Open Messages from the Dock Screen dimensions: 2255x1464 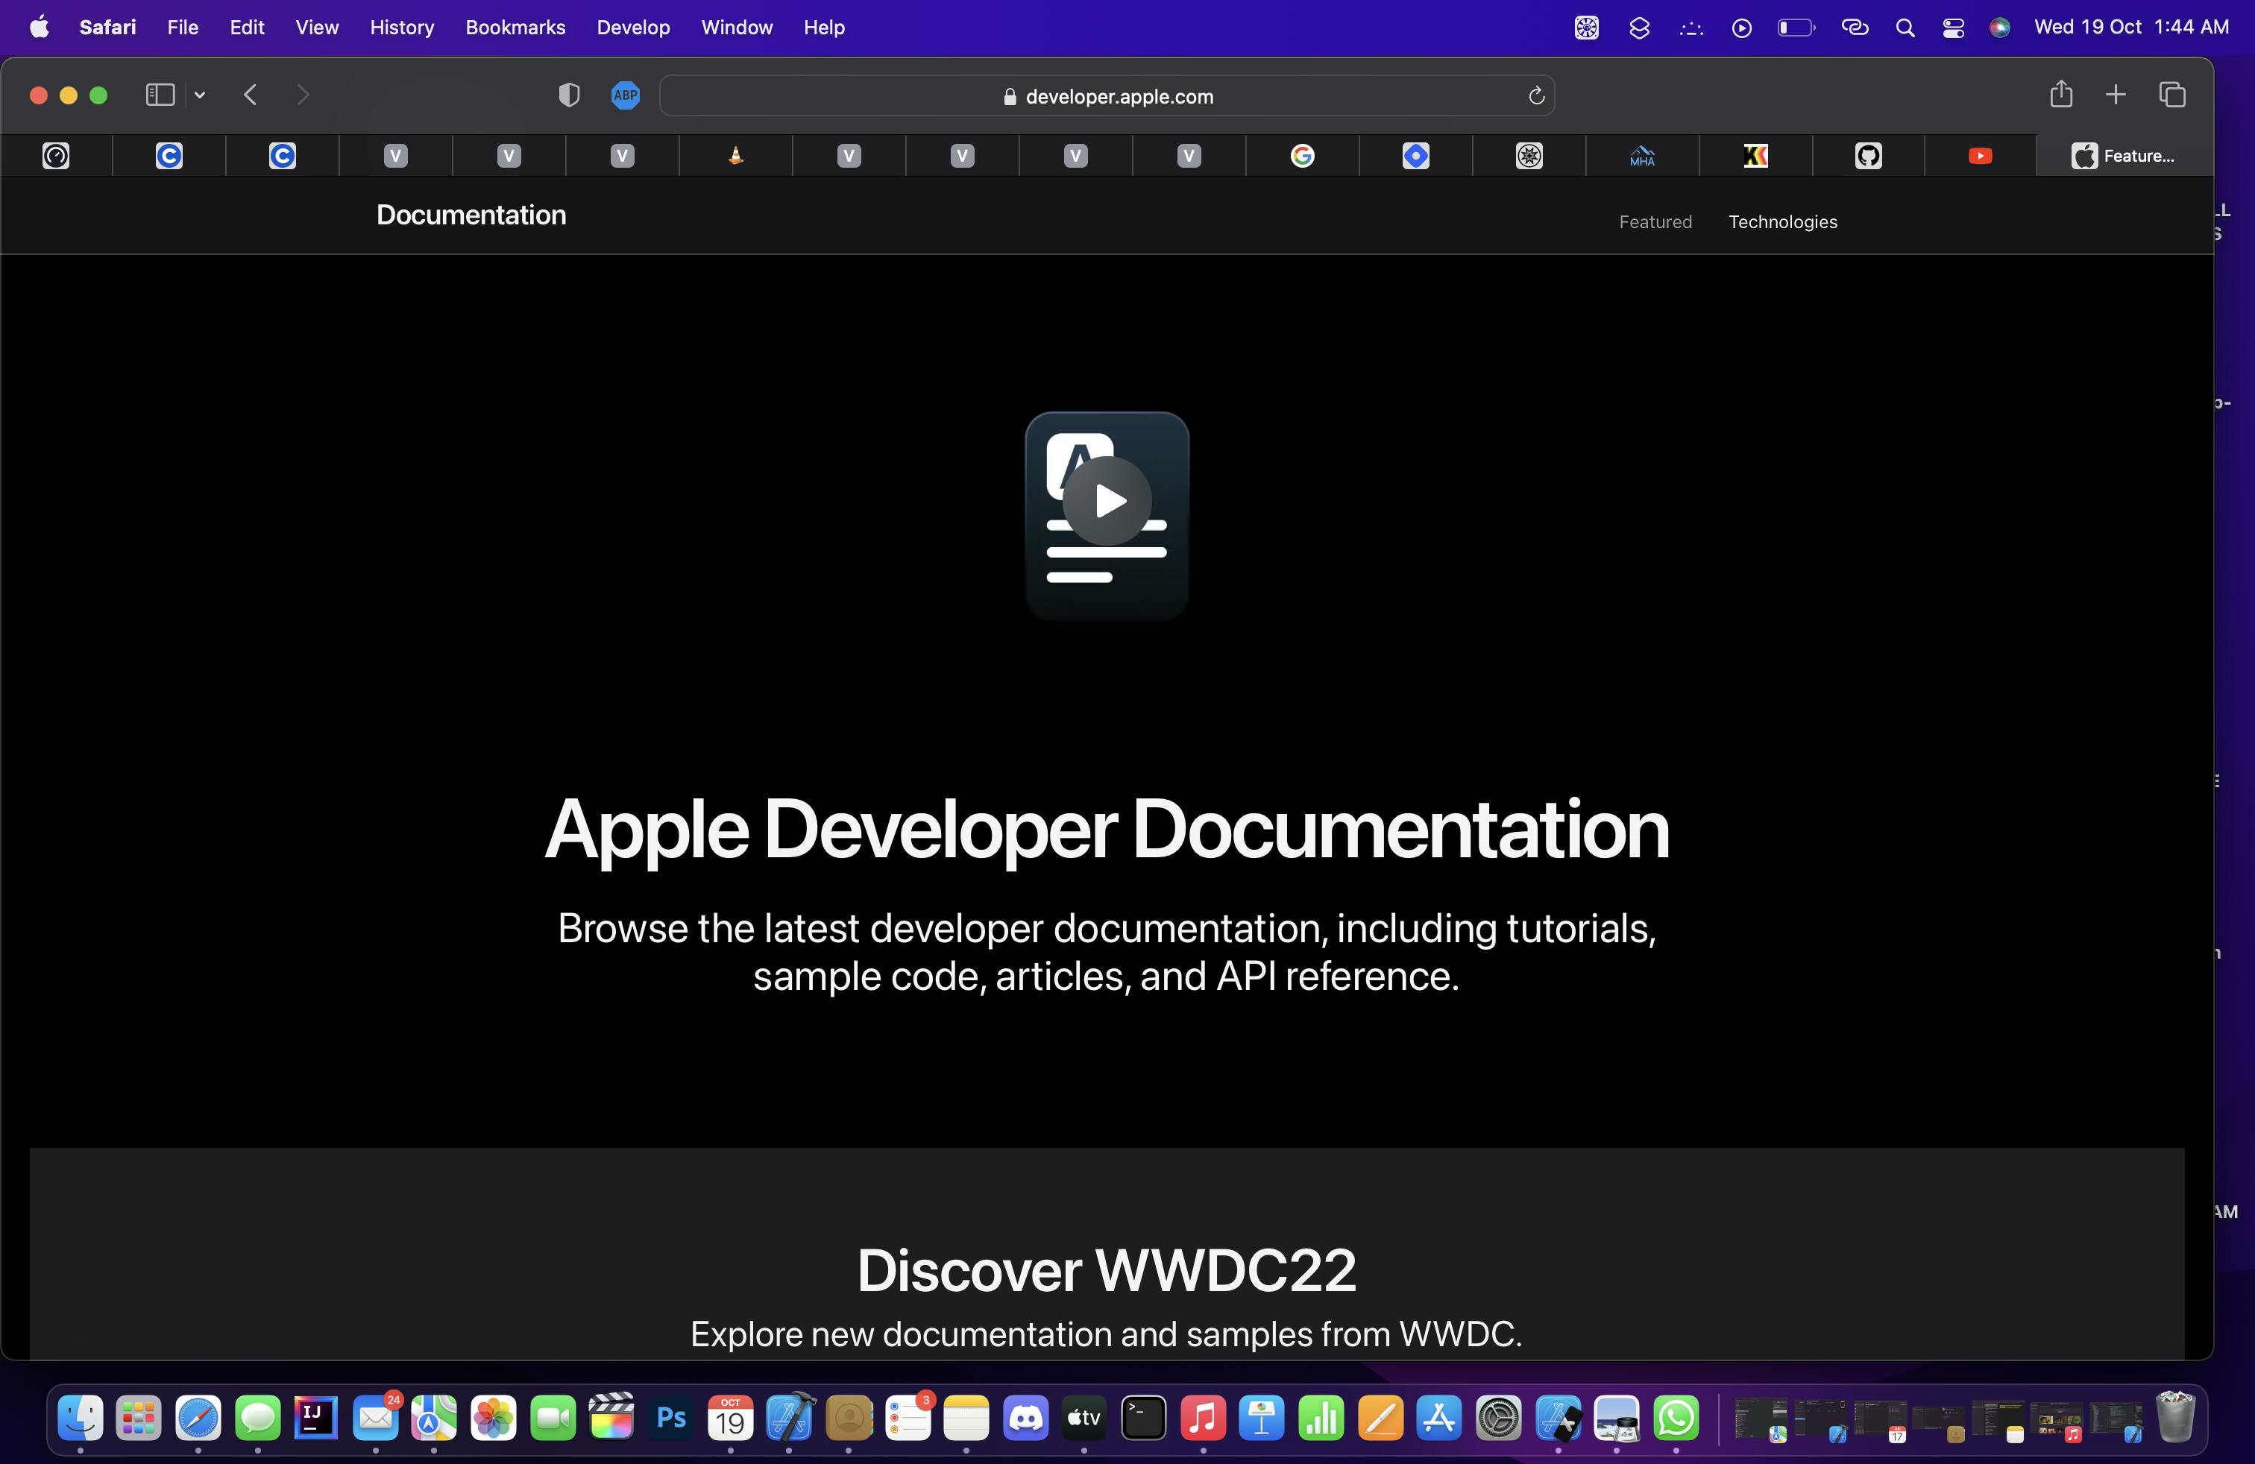tap(258, 1418)
